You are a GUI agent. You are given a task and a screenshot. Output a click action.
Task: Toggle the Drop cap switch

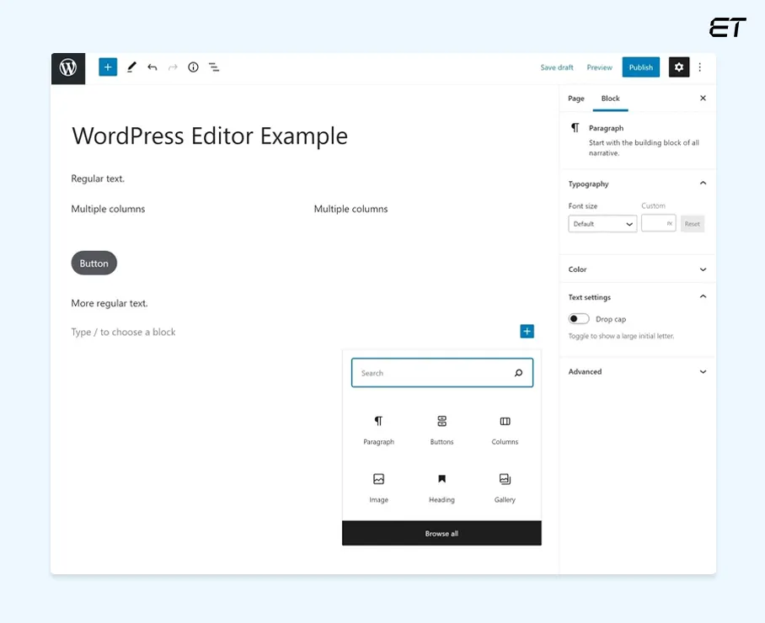click(579, 319)
